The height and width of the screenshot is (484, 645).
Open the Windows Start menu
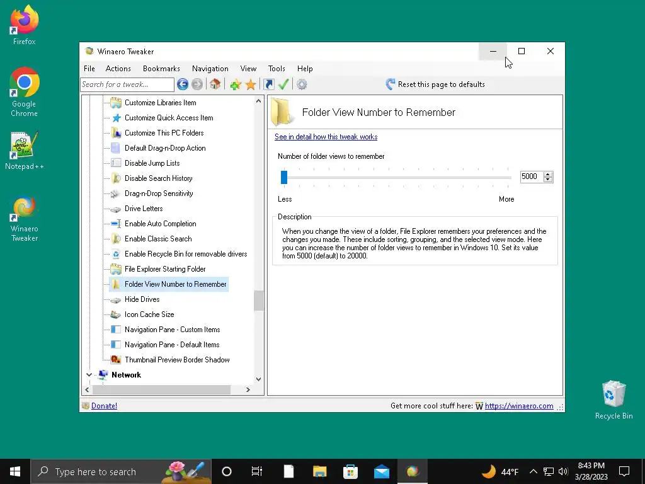(15, 471)
